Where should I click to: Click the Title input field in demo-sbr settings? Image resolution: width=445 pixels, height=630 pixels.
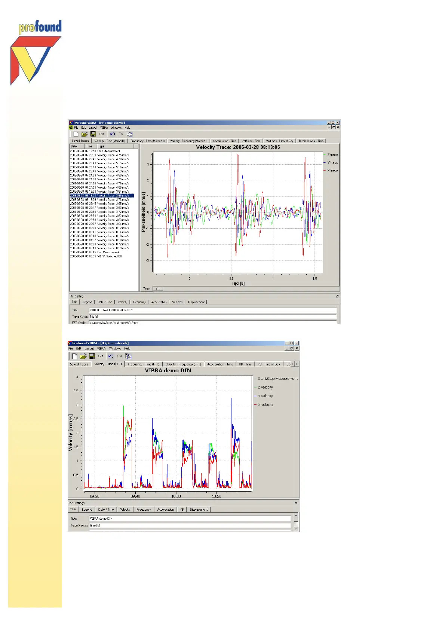212,310
